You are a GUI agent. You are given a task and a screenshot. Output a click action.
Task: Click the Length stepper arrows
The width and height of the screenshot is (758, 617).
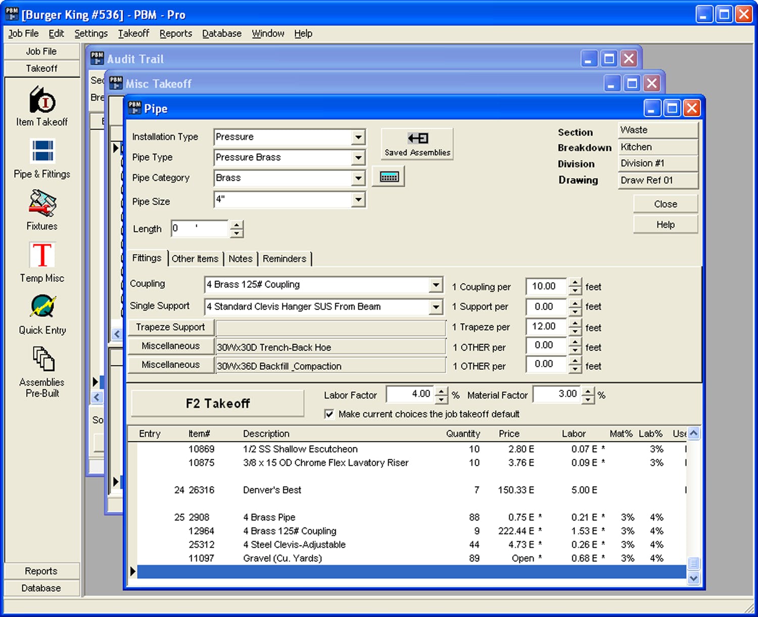(x=236, y=229)
